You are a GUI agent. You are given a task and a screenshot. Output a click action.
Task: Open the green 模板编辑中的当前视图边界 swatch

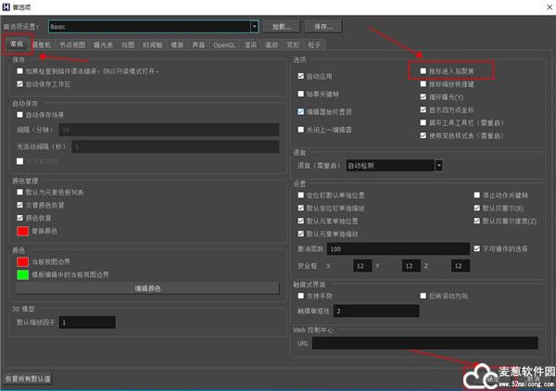(22, 273)
